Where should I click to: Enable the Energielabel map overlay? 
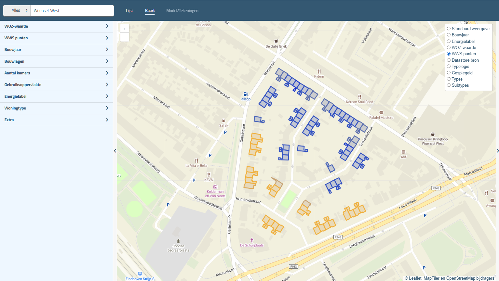pos(449,41)
